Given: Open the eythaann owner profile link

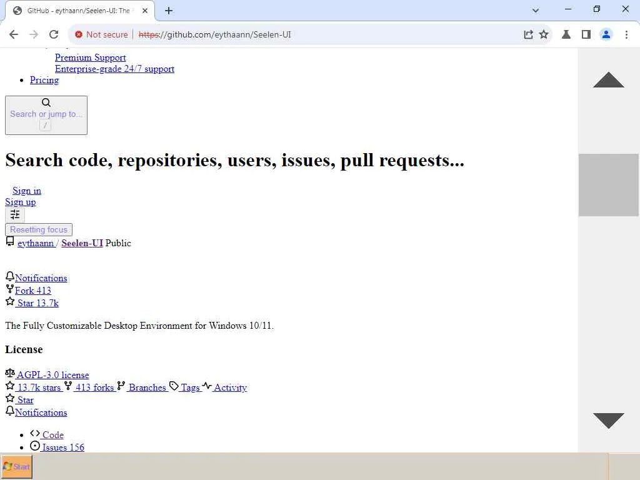Looking at the screenshot, I should tap(36, 243).
